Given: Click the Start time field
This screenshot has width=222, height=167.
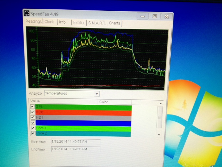Looking at the screenshot, I should click(76, 142).
